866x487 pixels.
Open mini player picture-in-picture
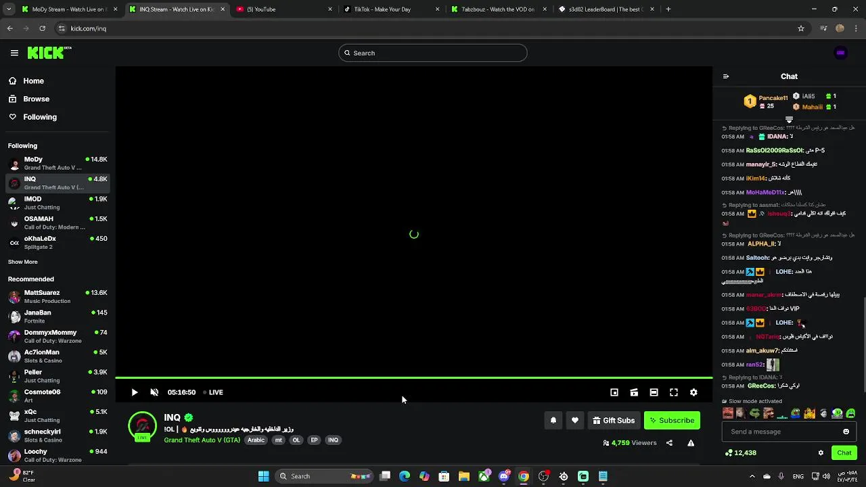(x=614, y=392)
